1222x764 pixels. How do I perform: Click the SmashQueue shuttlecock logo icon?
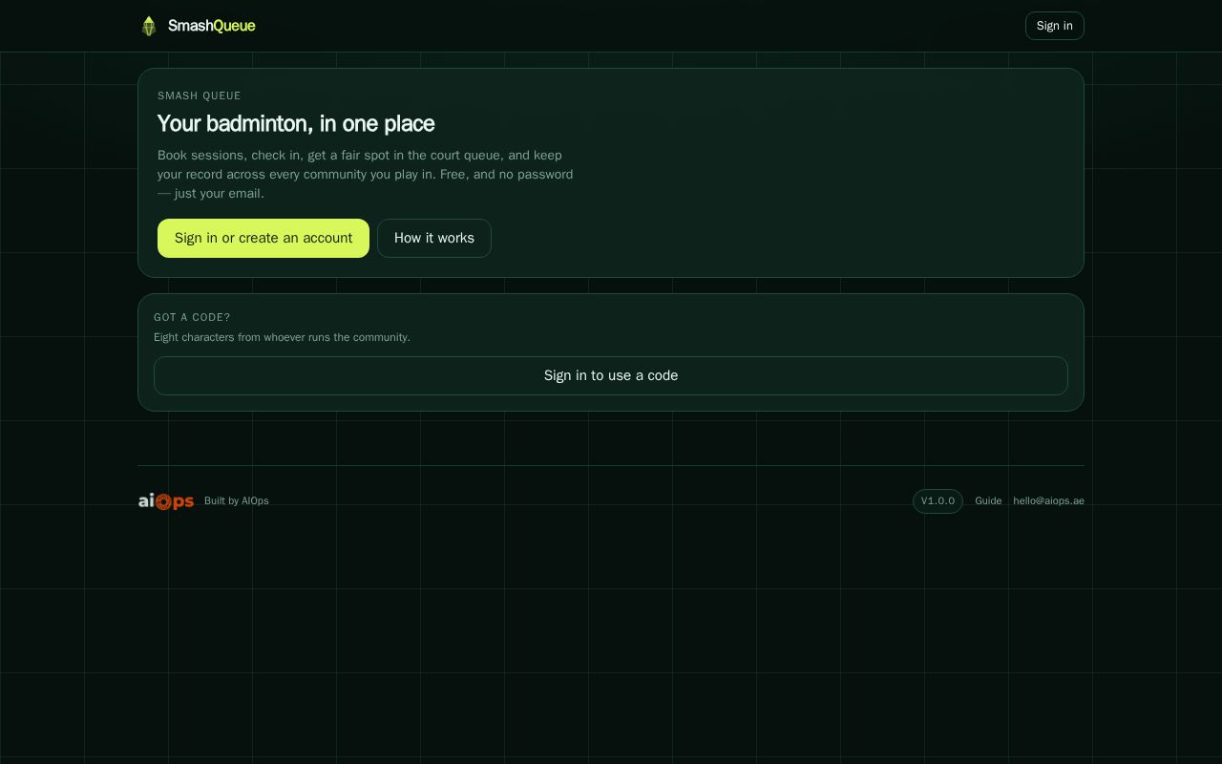click(x=149, y=26)
